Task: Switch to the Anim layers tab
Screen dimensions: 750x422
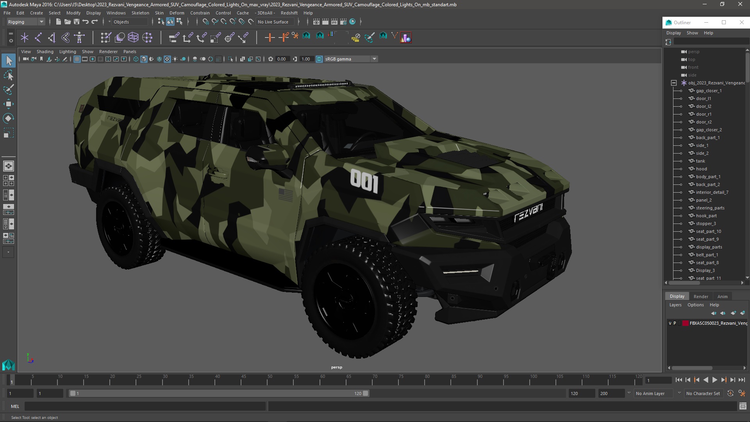Action: [x=722, y=297]
